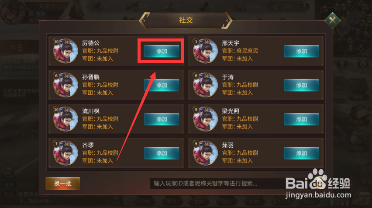Select 流川枫's avatar portrait
Image resolution: width=372 pixels, height=208 pixels.
(65, 119)
